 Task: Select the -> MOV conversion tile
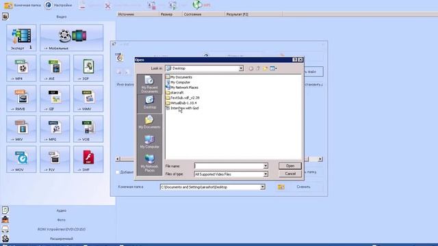(21, 159)
